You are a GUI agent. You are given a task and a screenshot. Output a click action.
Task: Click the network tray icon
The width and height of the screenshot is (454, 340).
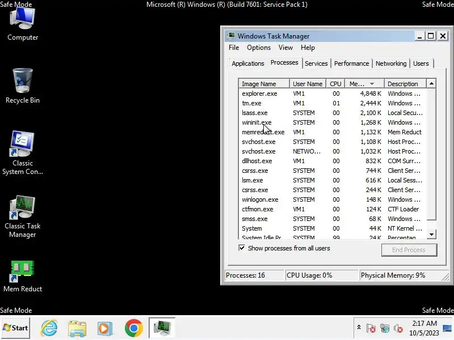click(x=385, y=329)
